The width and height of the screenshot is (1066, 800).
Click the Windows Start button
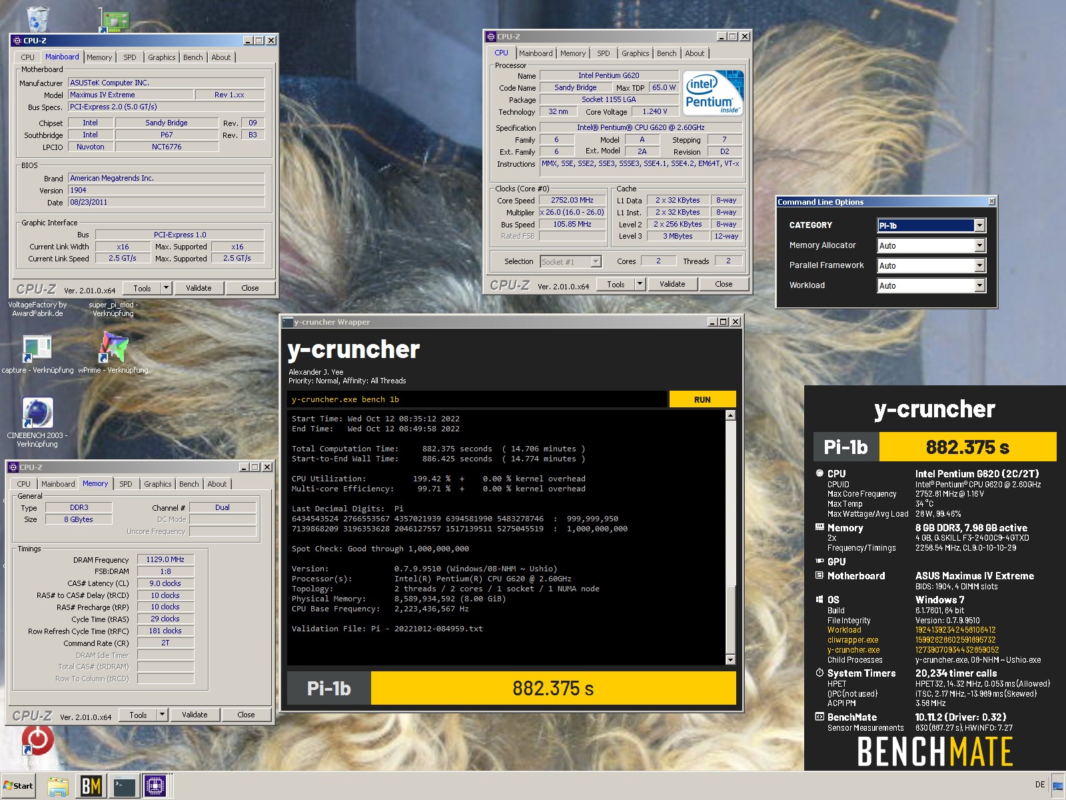(18, 785)
